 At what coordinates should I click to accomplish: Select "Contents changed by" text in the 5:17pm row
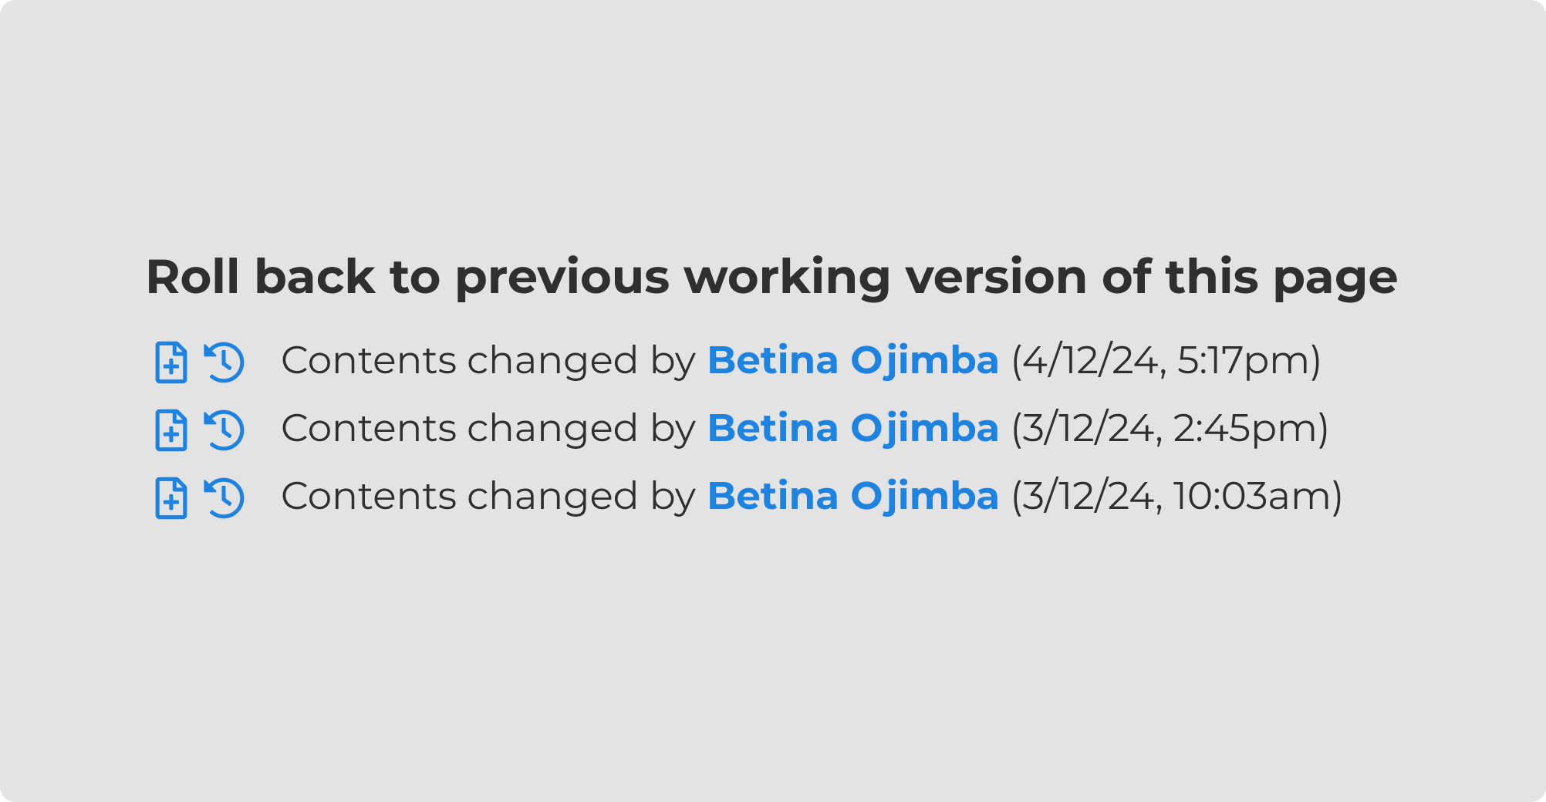coord(488,360)
